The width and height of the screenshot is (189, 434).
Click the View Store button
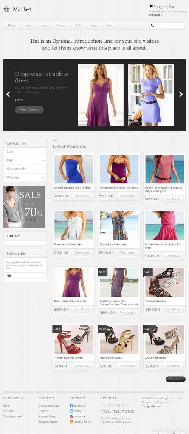(175, 379)
